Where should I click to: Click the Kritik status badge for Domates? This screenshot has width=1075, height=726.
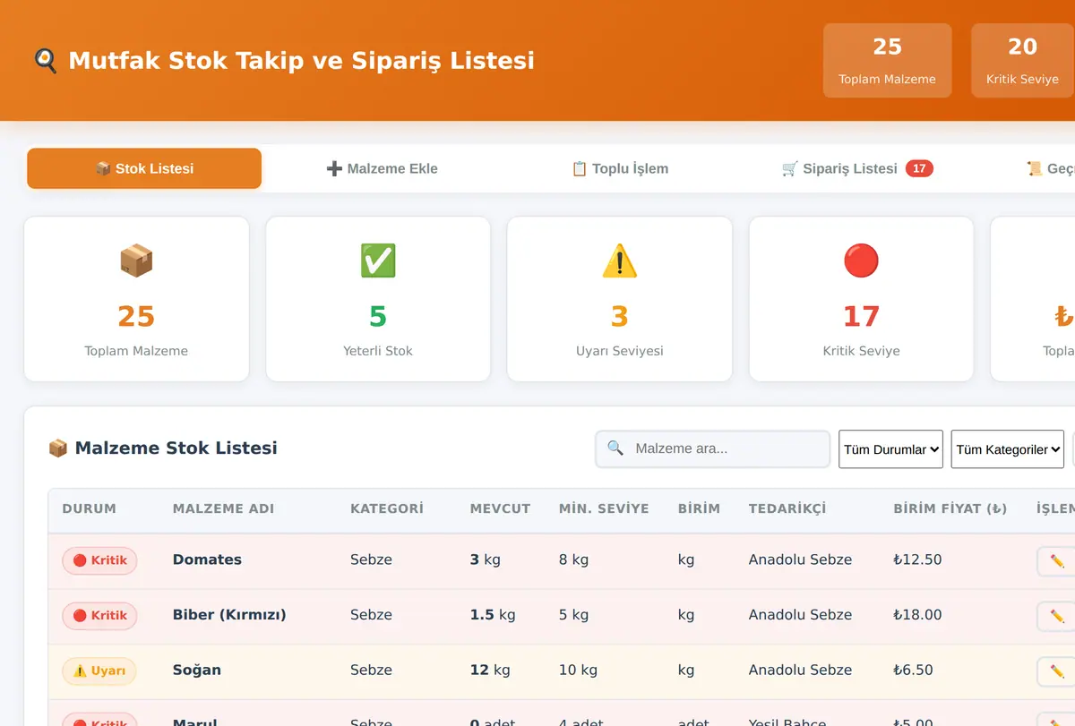coord(99,561)
